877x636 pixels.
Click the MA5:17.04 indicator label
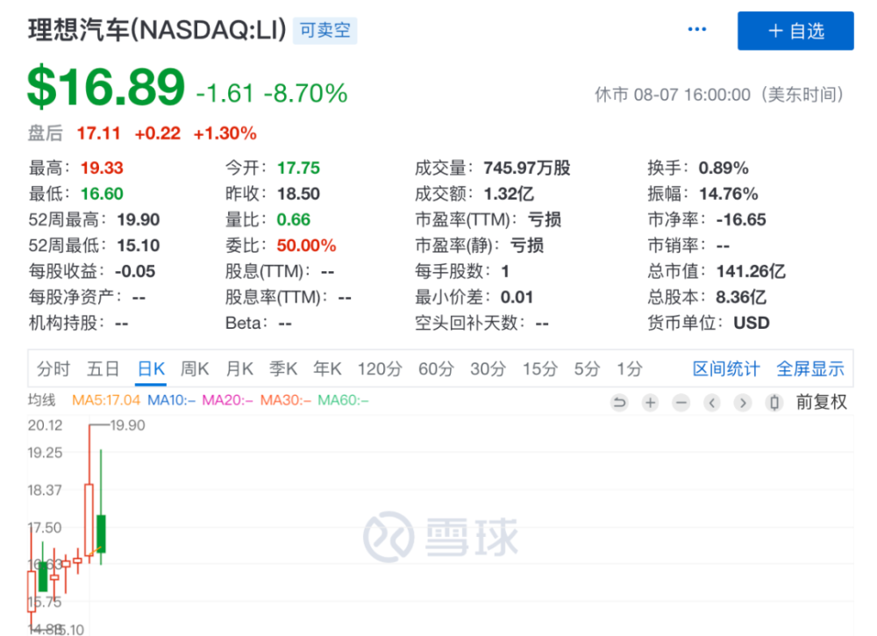click(106, 401)
